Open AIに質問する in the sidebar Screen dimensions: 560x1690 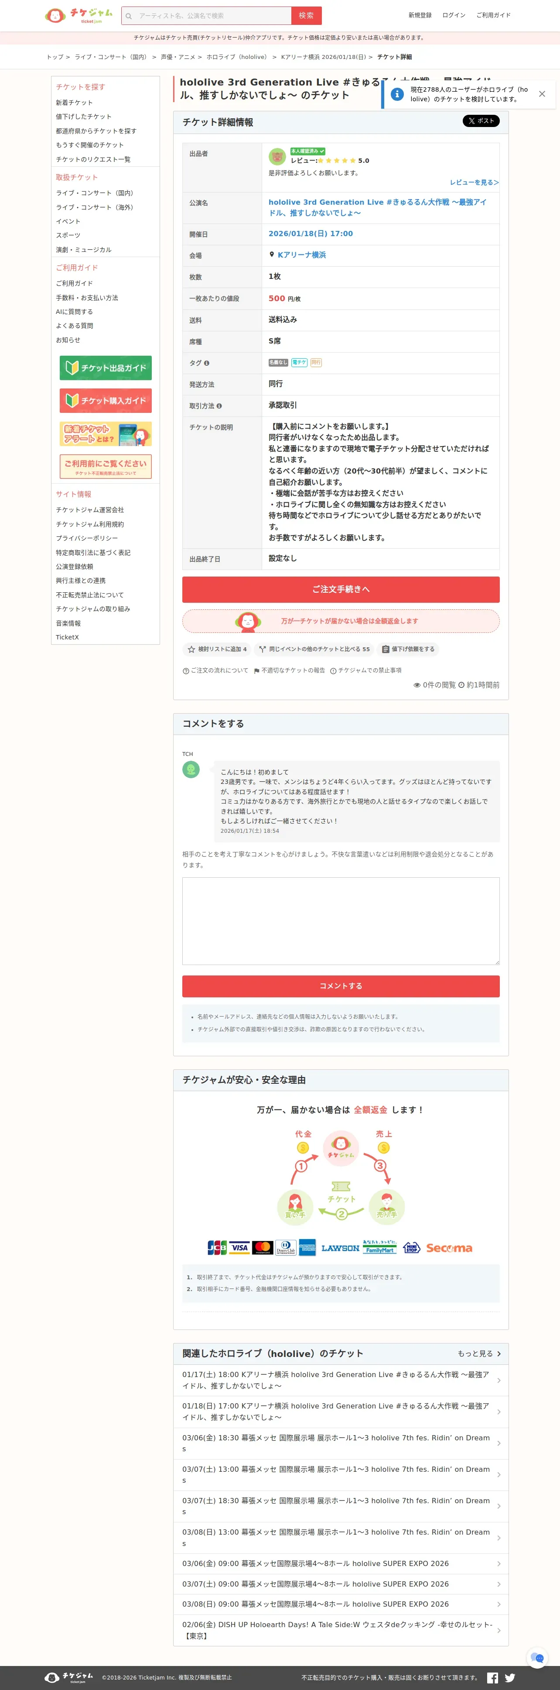(74, 312)
